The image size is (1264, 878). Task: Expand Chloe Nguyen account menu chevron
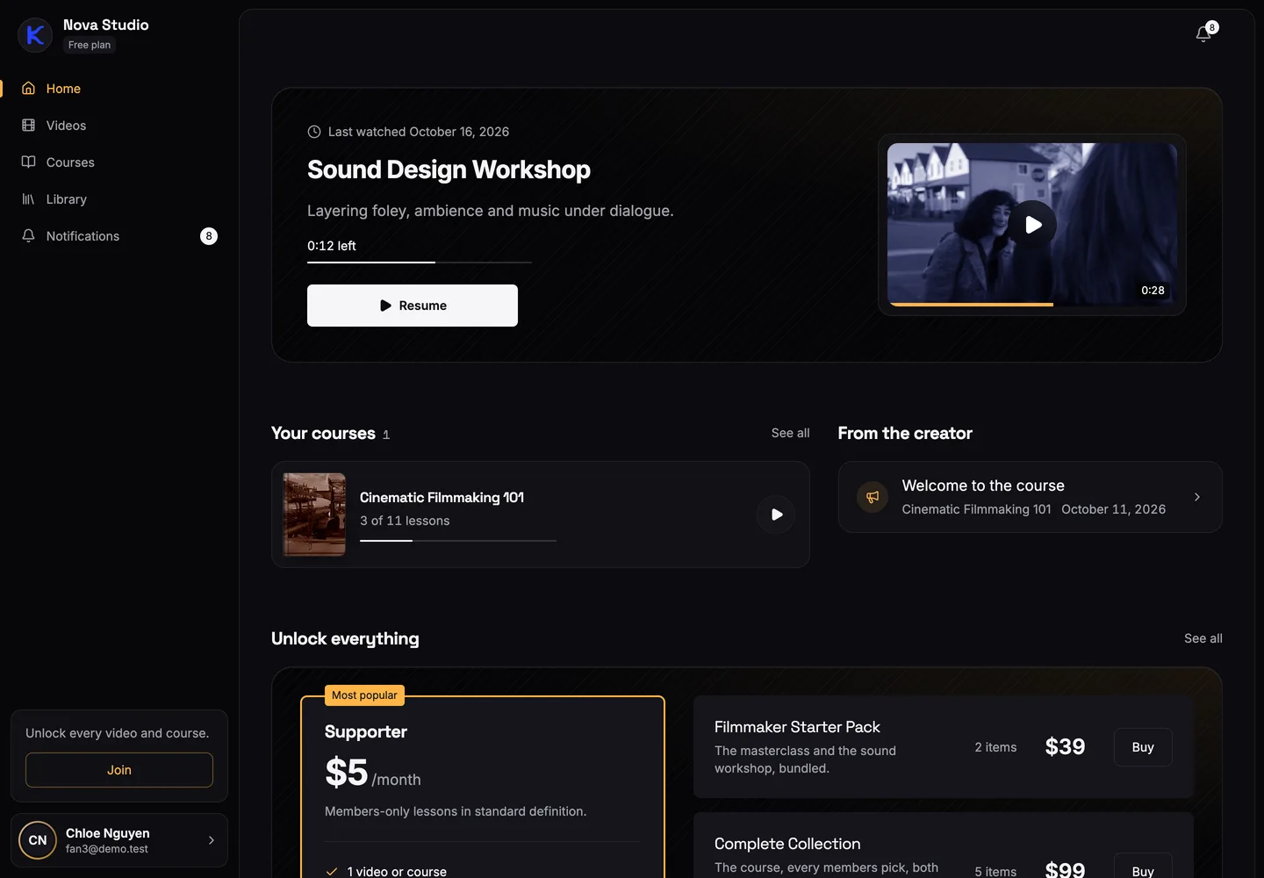[212, 840]
